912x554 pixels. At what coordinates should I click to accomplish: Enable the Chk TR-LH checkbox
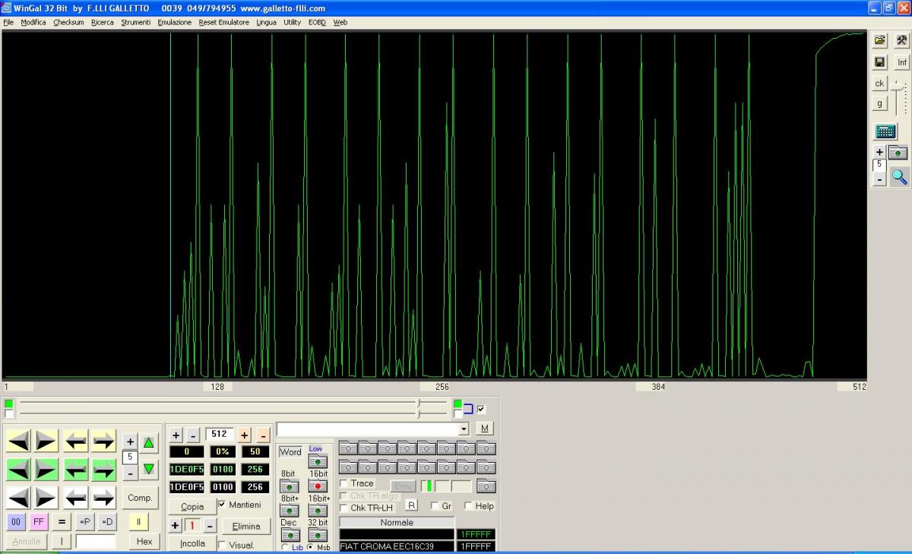coord(344,508)
